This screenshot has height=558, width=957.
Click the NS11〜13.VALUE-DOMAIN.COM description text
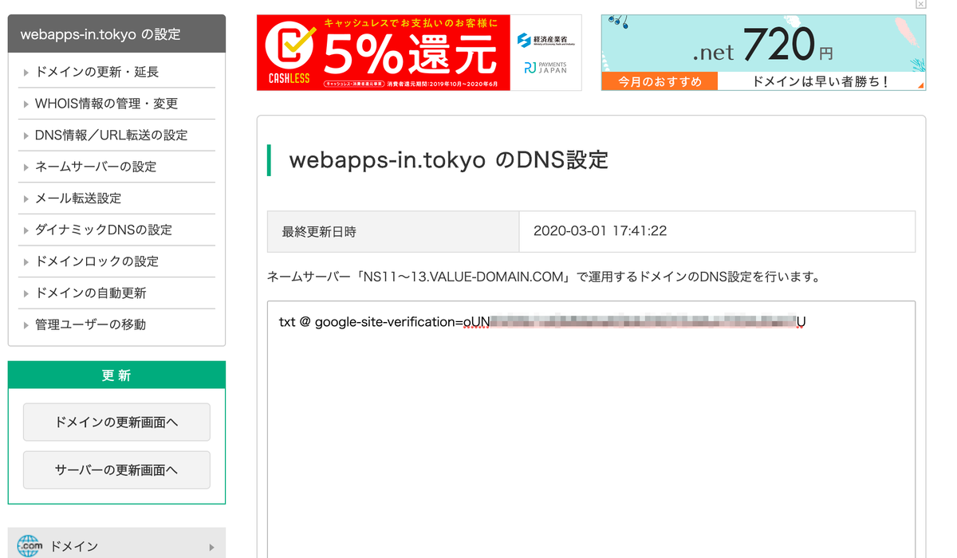pyautogui.click(x=544, y=277)
